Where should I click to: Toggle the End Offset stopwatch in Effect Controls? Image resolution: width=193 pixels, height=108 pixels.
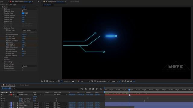click(7, 45)
